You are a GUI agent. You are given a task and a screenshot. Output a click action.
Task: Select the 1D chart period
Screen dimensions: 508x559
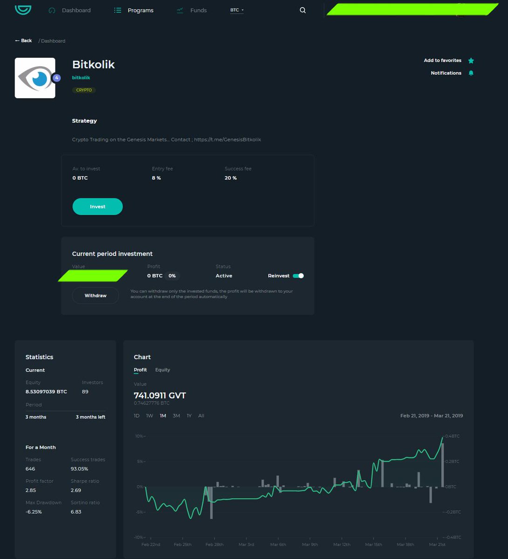(x=137, y=416)
